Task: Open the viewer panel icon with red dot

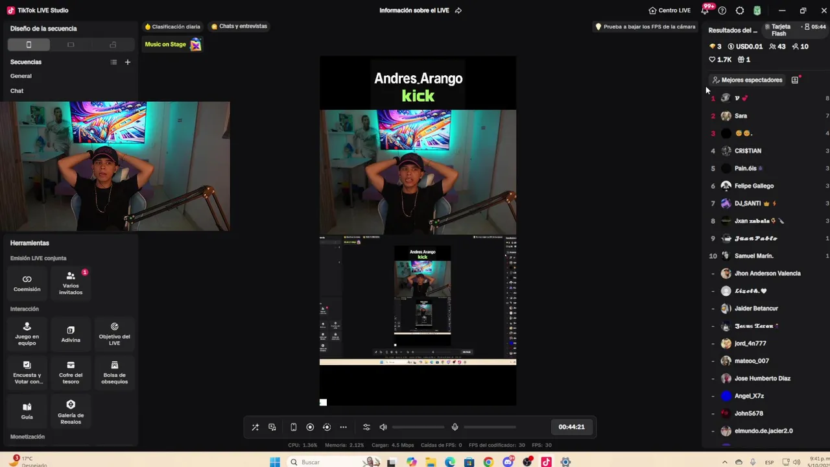Action: [x=795, y=80]
